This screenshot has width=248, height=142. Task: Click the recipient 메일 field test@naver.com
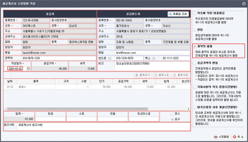pos(152,53)
